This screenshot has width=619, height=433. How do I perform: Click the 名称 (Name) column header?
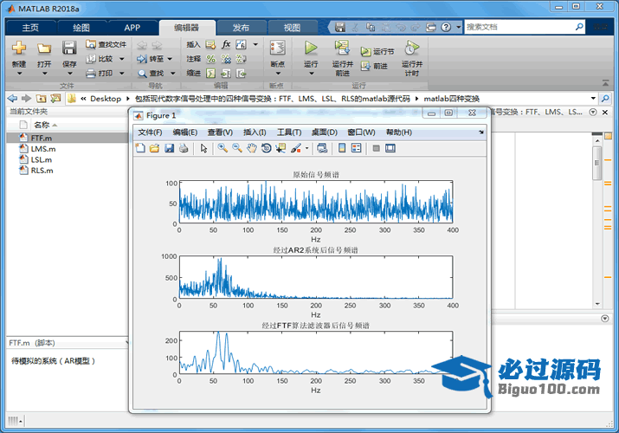tap(42, 125)
